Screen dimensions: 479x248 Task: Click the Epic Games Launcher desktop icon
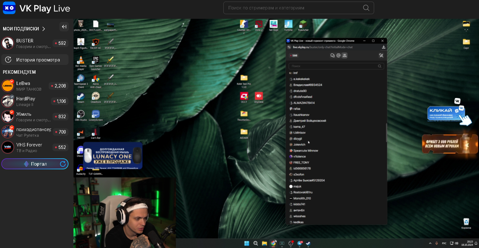(x=95, y=62)
